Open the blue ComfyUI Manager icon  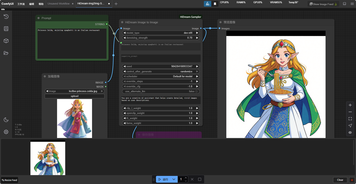pyautogui.click(x=207, y=4)
